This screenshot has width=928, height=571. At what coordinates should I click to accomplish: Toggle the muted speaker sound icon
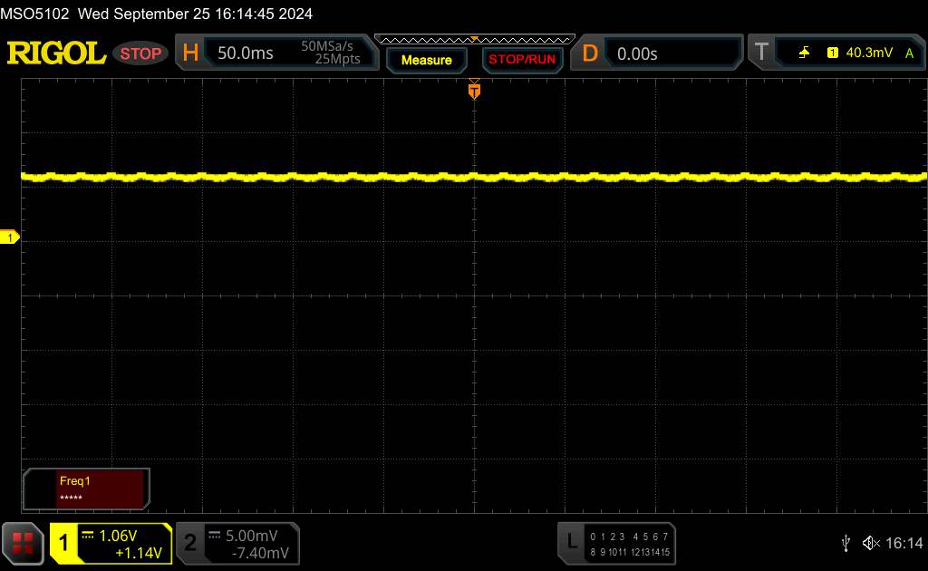coord(870,543)
